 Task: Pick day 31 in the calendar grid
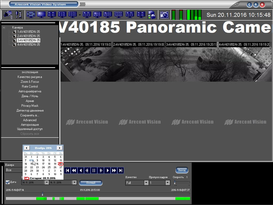pyautogui.click(x=26, y=157)
